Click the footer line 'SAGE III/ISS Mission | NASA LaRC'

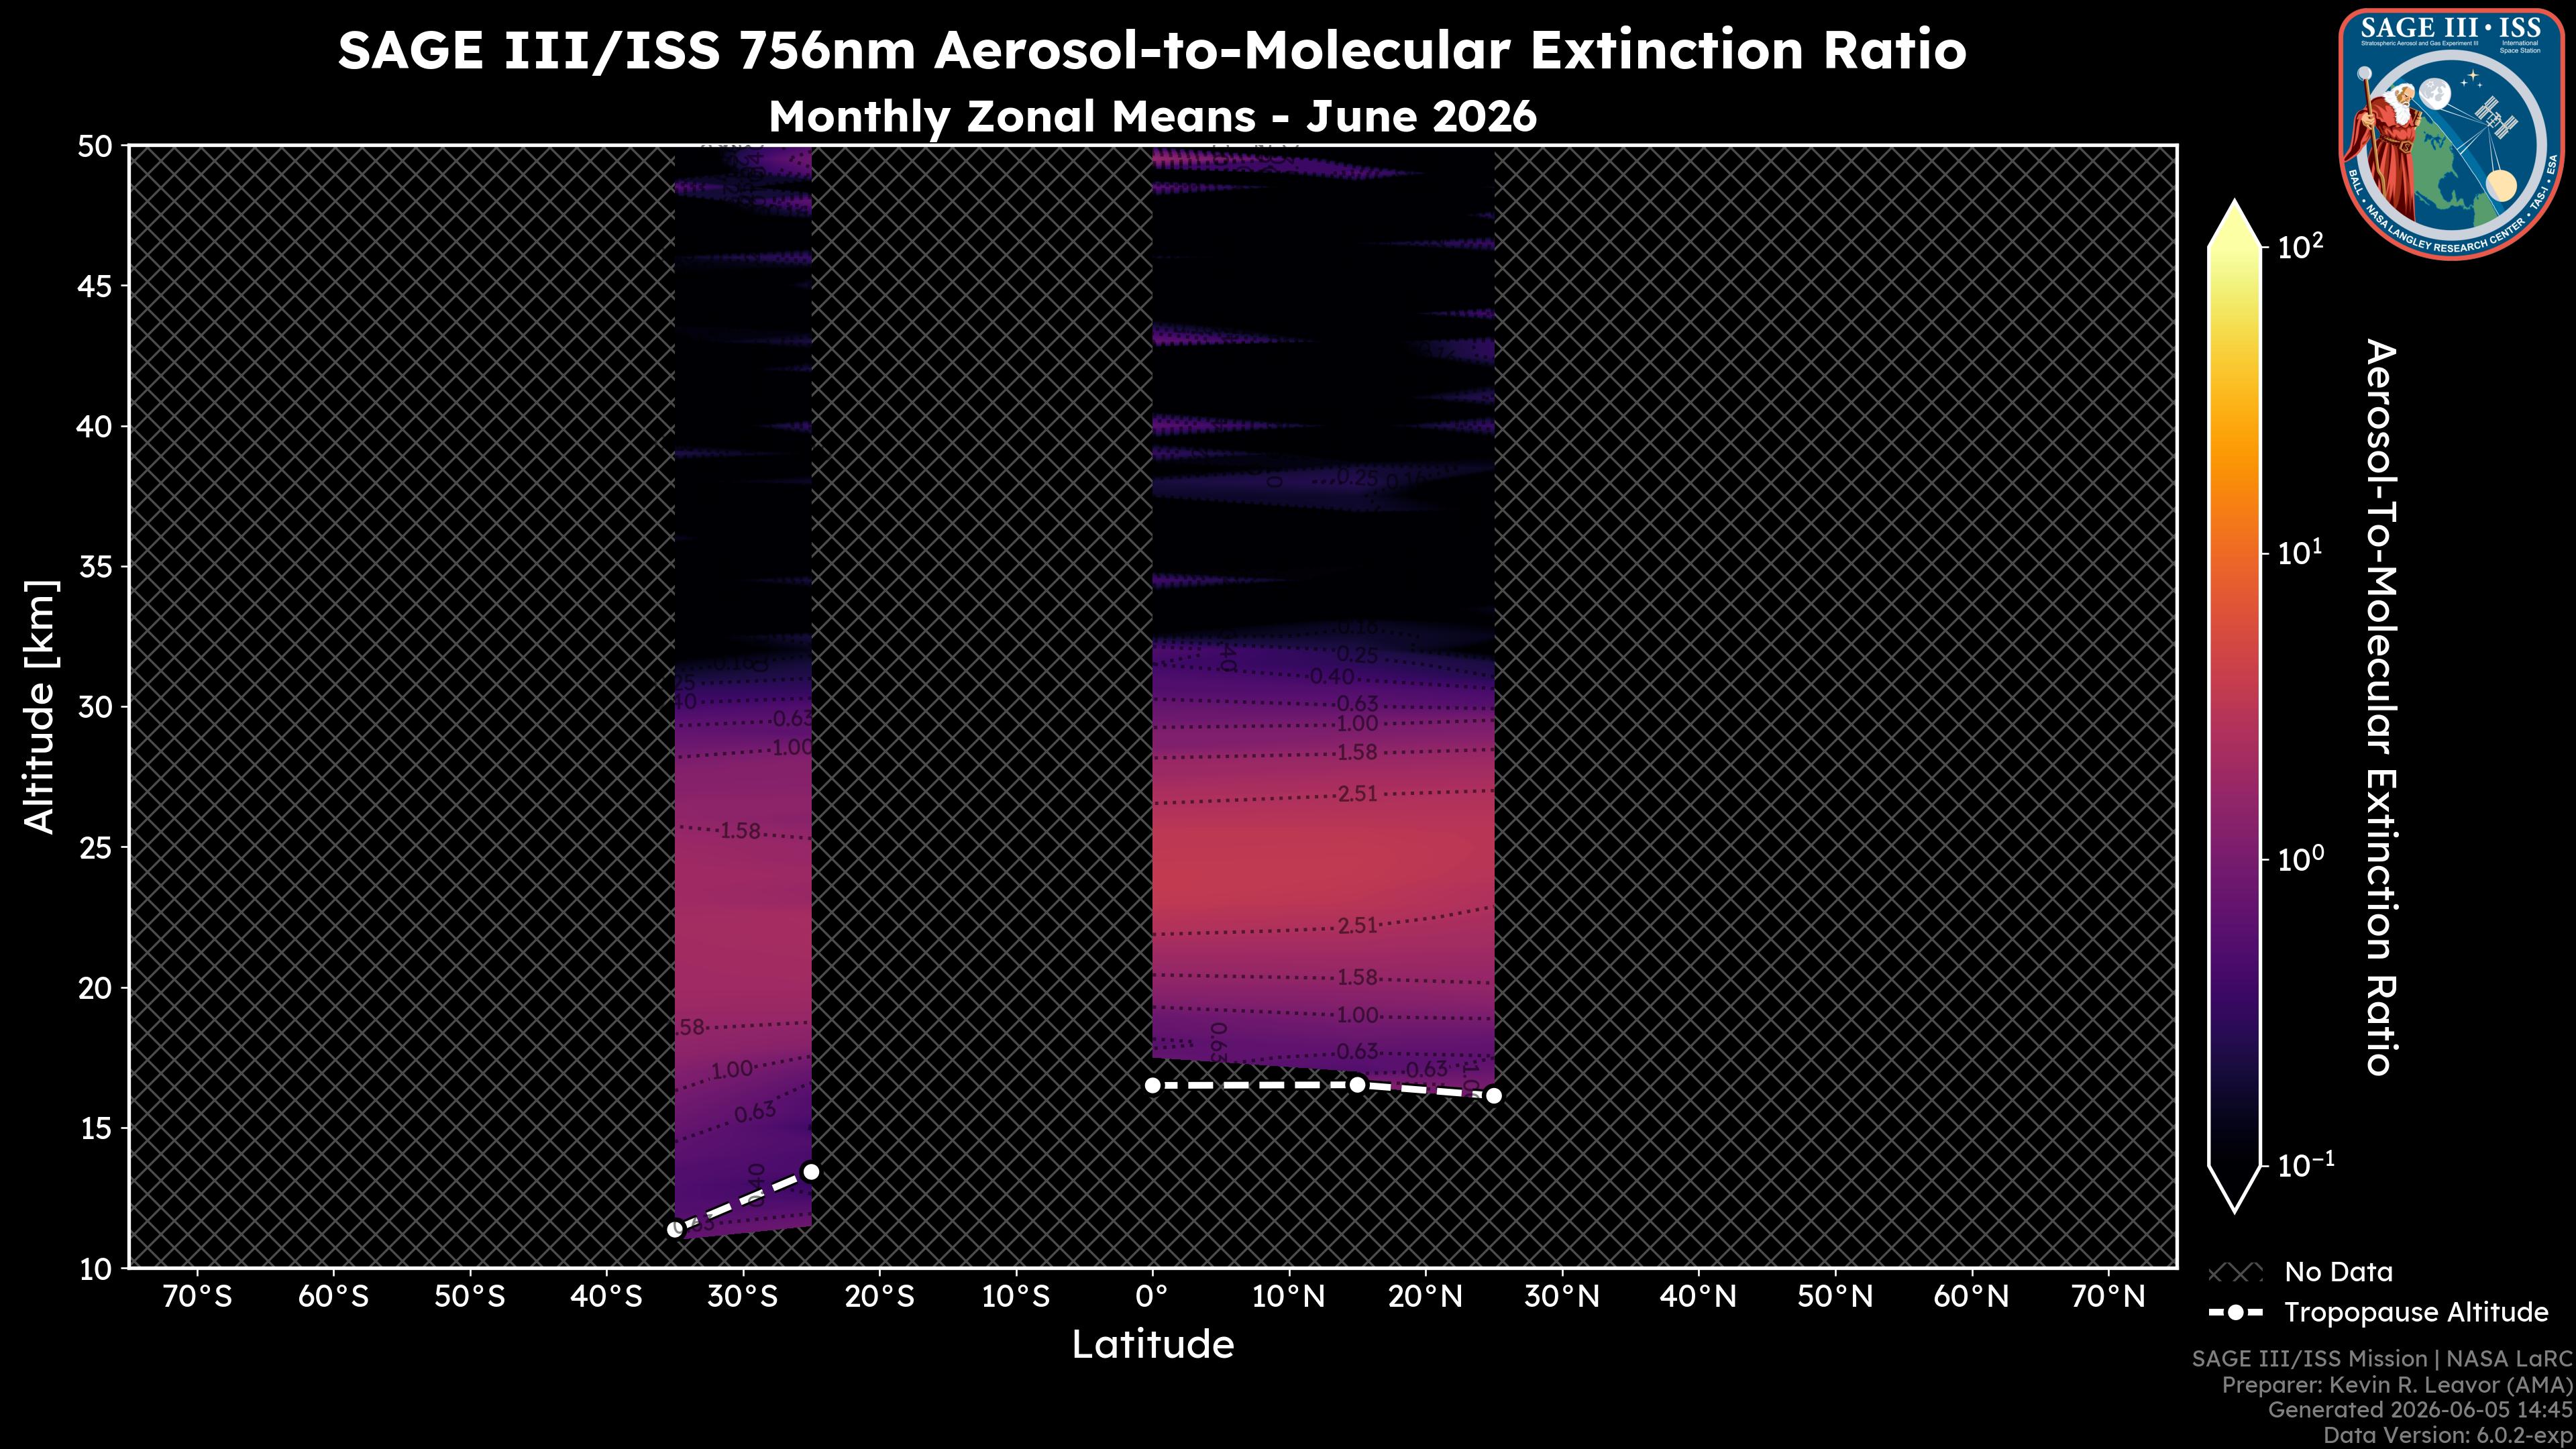click(x=2381, y=1359)
